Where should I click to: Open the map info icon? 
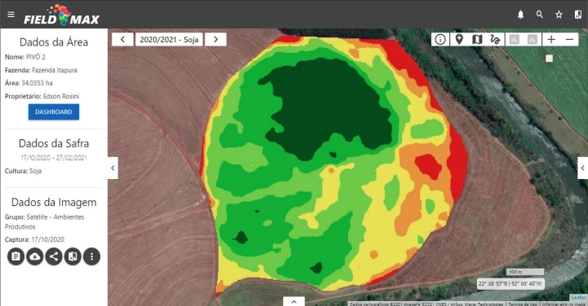point(440,39)
